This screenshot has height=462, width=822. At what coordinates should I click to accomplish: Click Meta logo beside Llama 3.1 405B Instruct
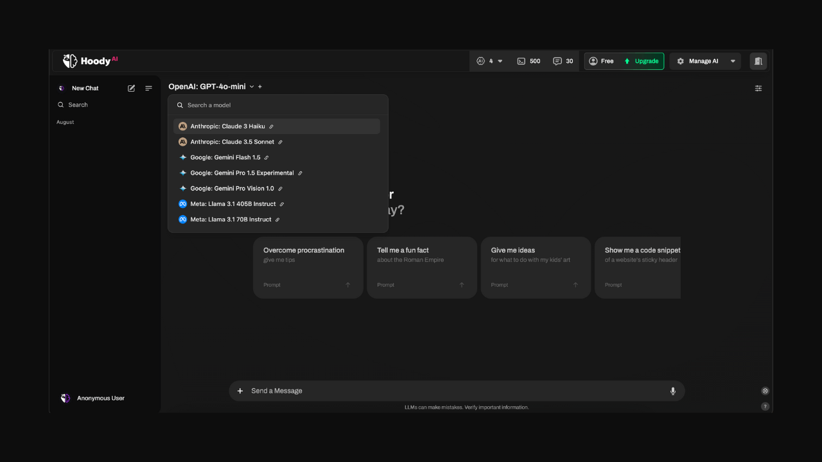coord(182,204)
